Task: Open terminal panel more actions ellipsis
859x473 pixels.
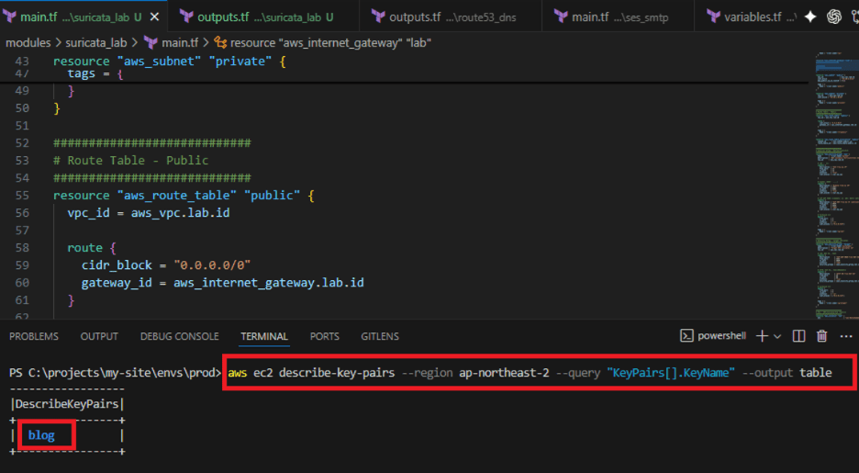Action: click(x=844, y=336)
